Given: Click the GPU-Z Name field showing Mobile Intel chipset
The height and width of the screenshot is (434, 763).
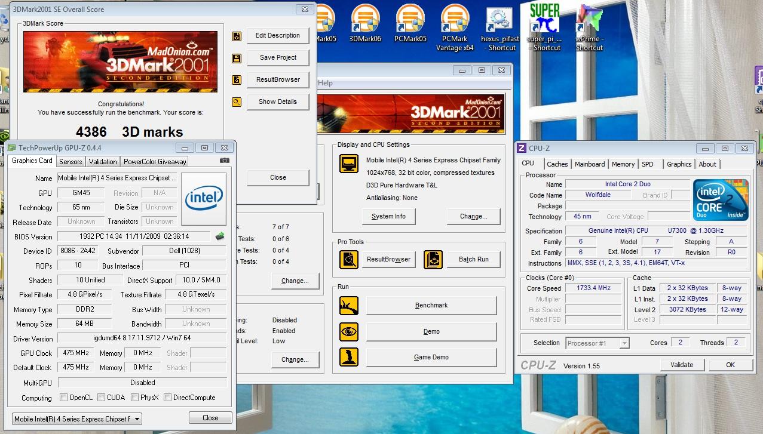Looking at the screenshot, I should pos(117,178).
